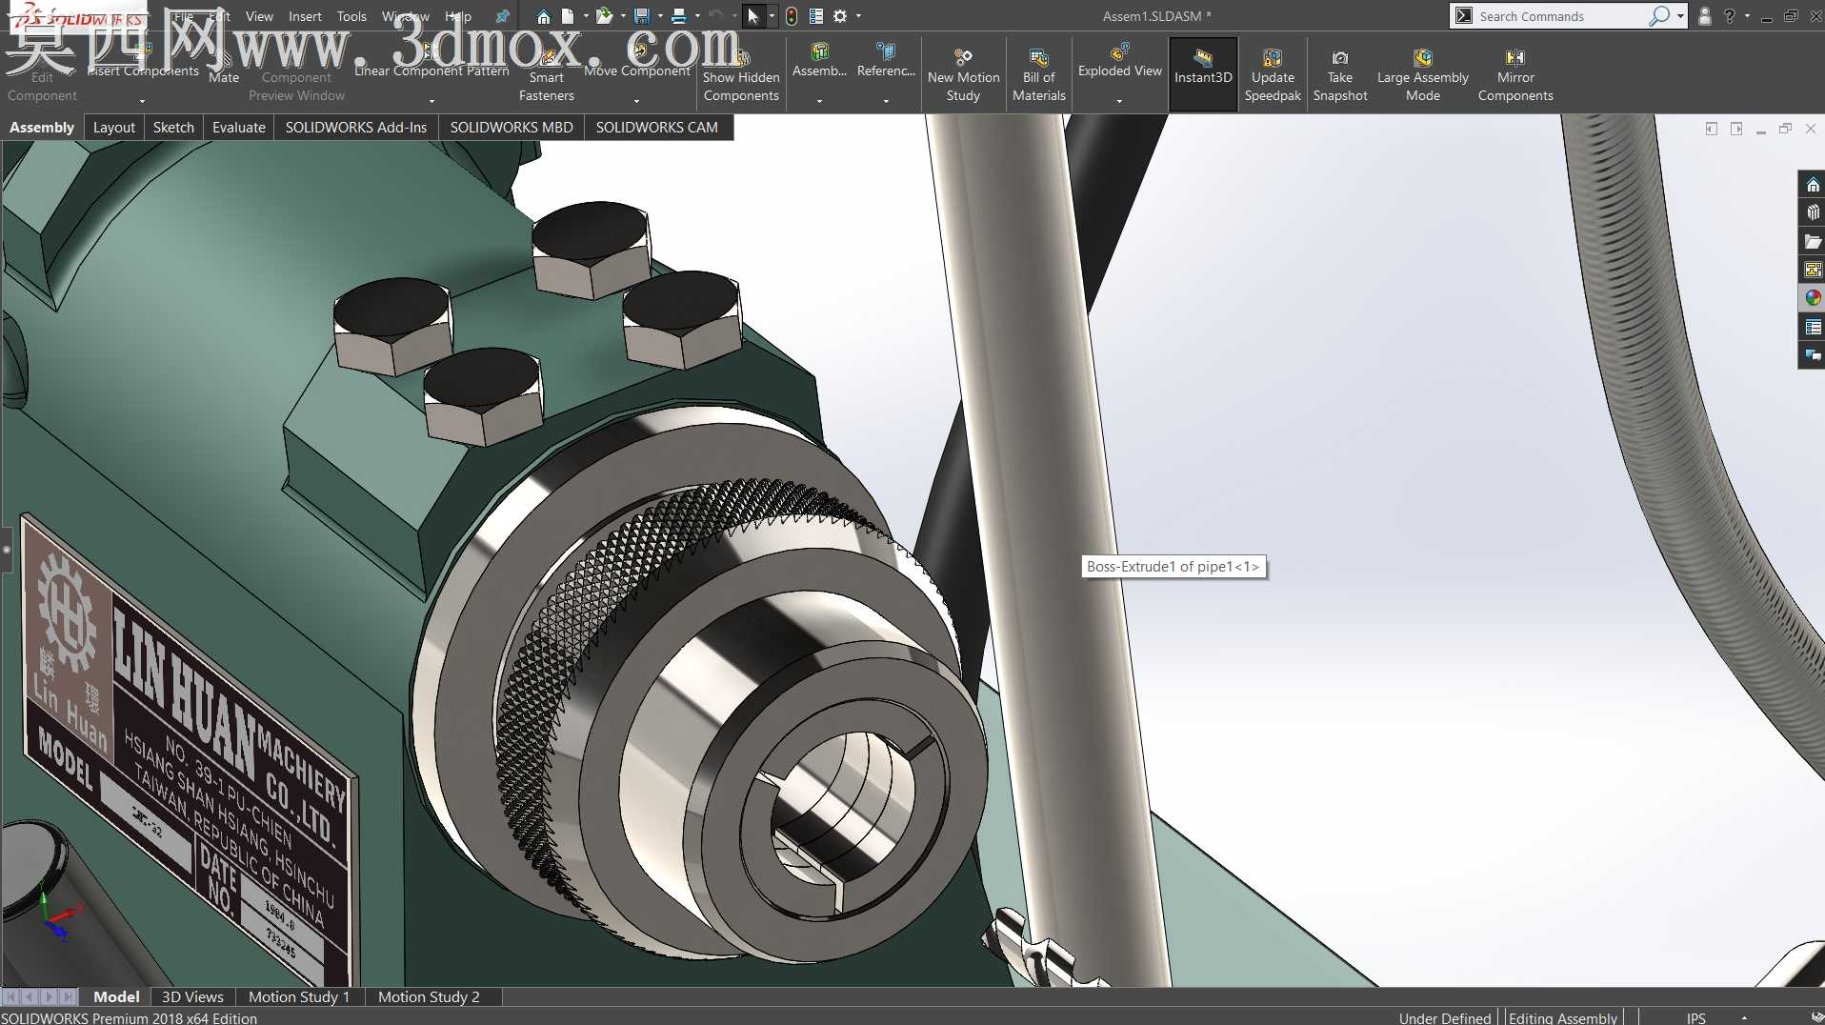Expand Exploded View dropdown arrow

1119,101
